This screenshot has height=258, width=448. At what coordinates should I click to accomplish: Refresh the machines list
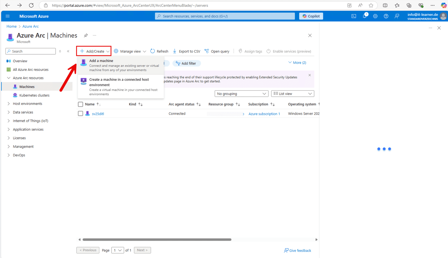click(159, 51)
